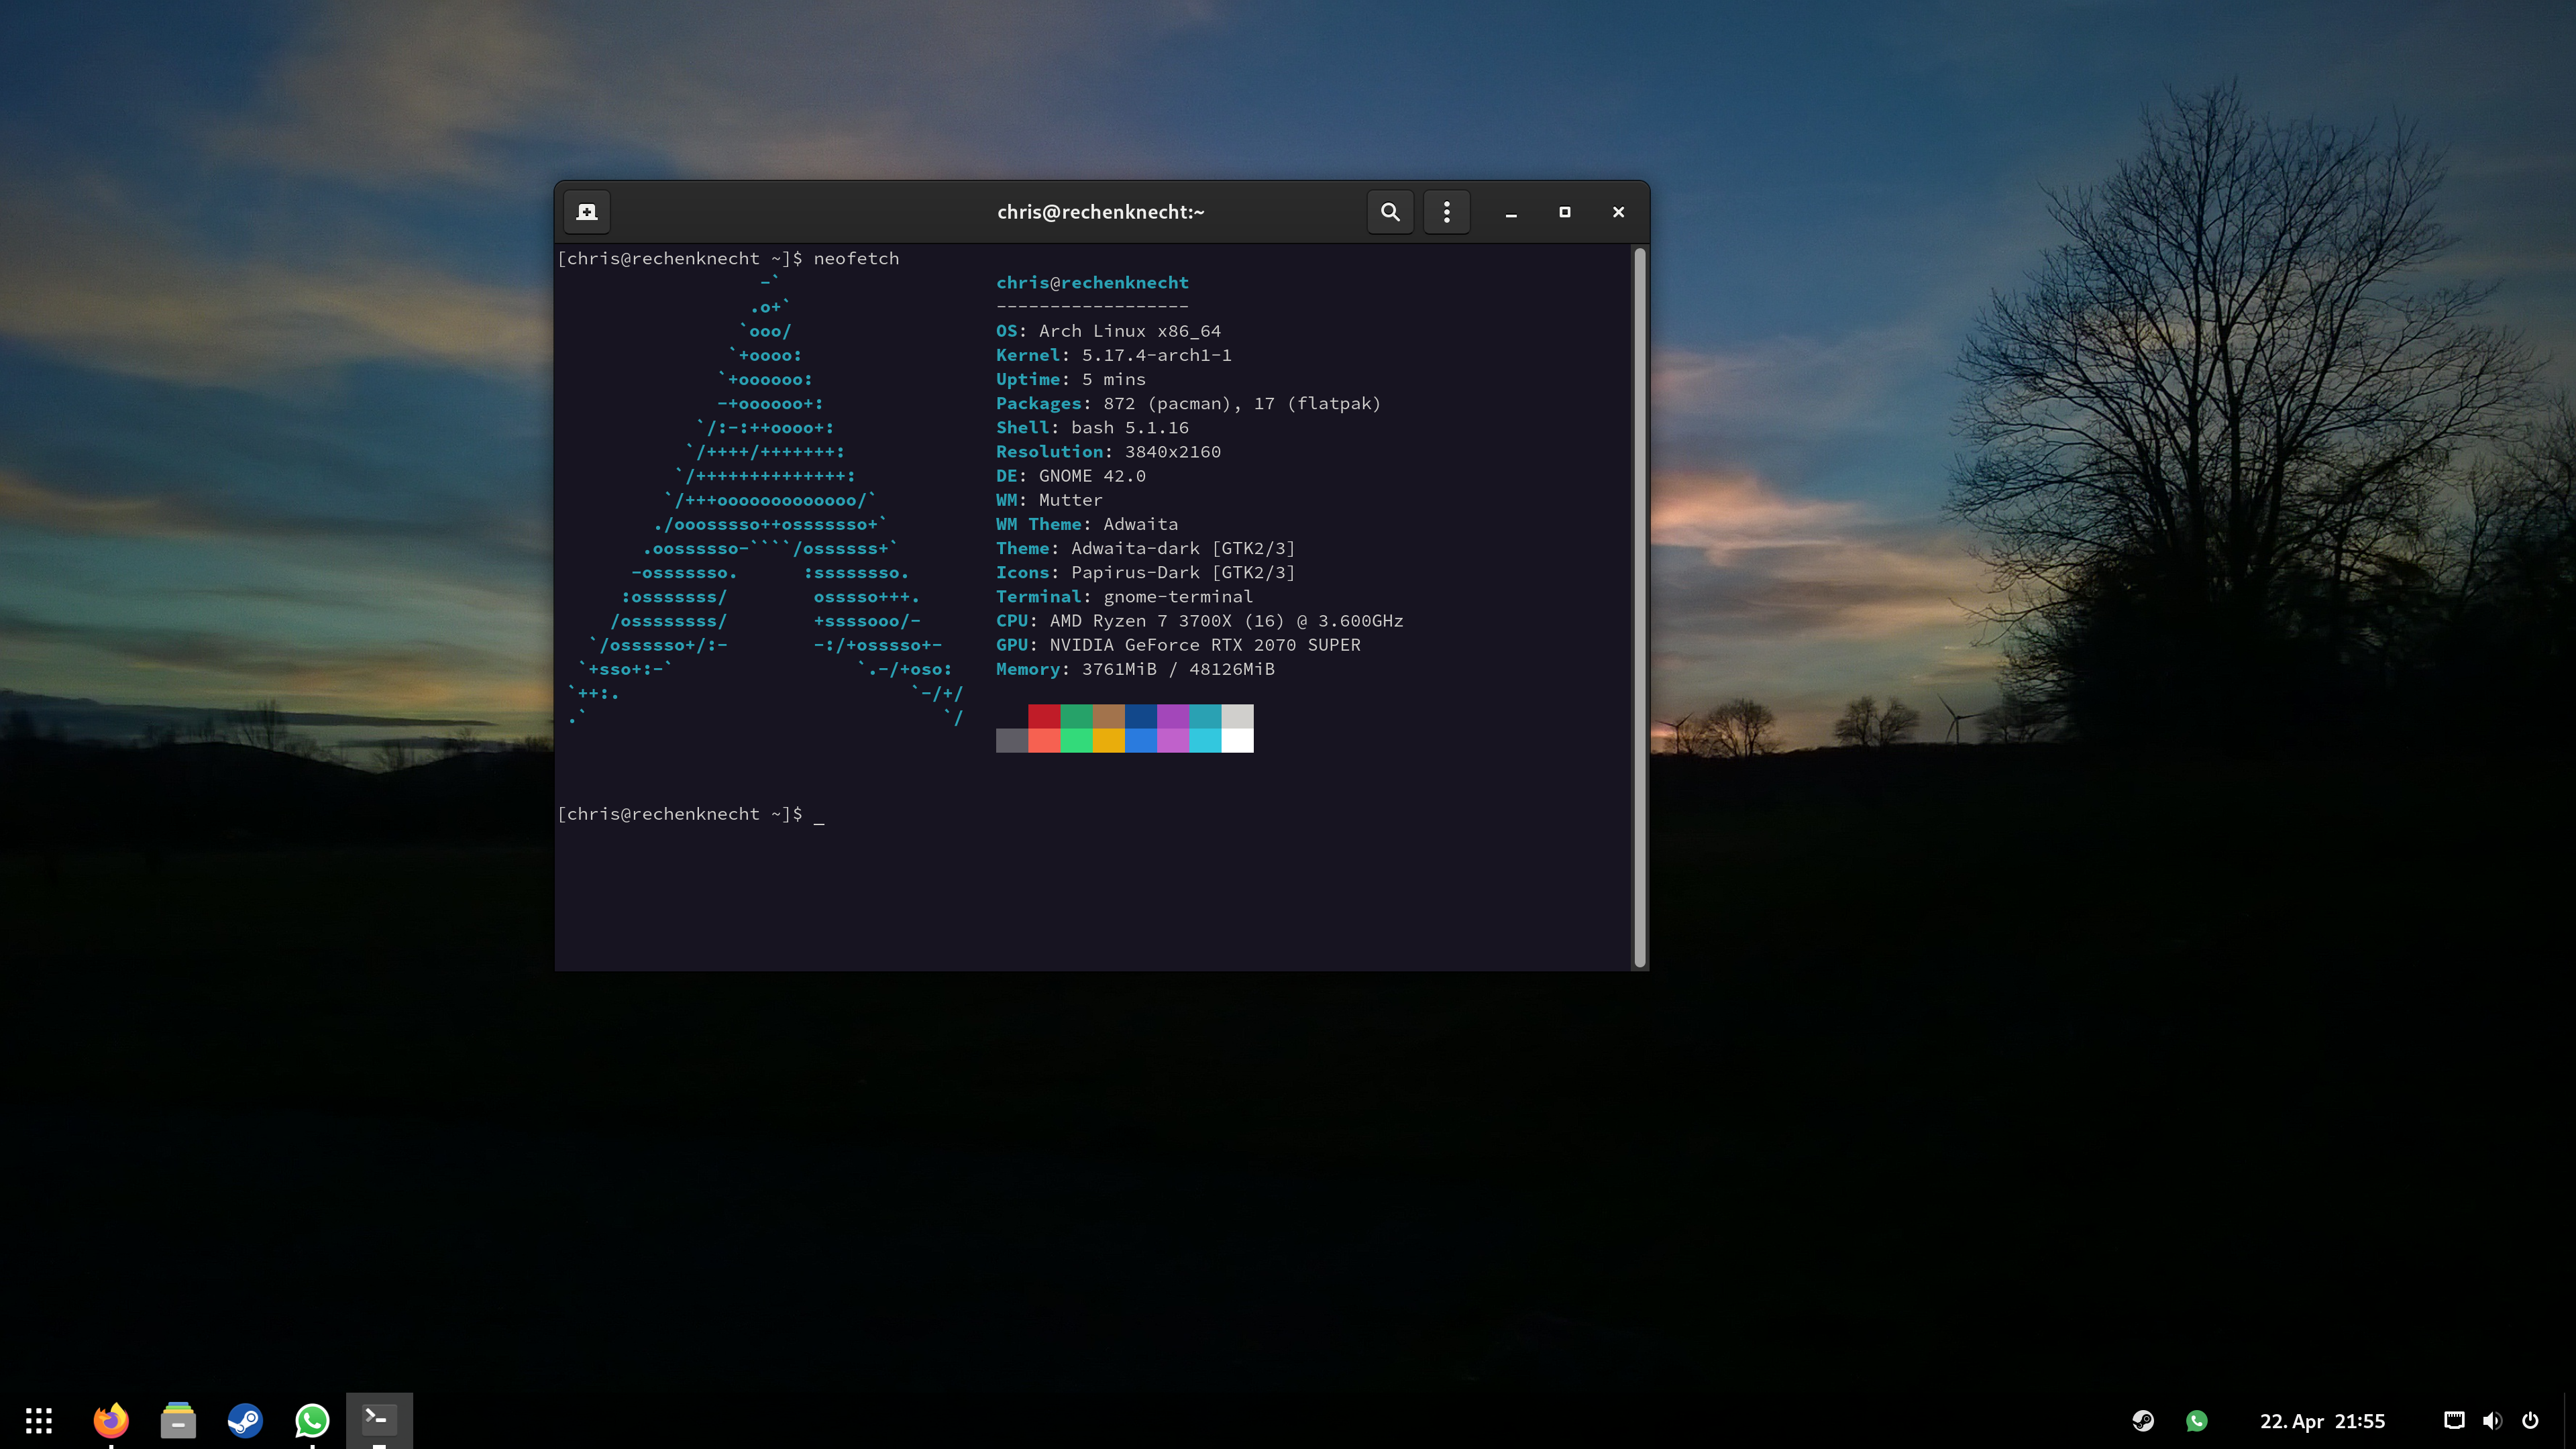This screenshot has height=1449, width=2576.
Task: Open WhatsApp from the dock
Action: coord(312,1420)
